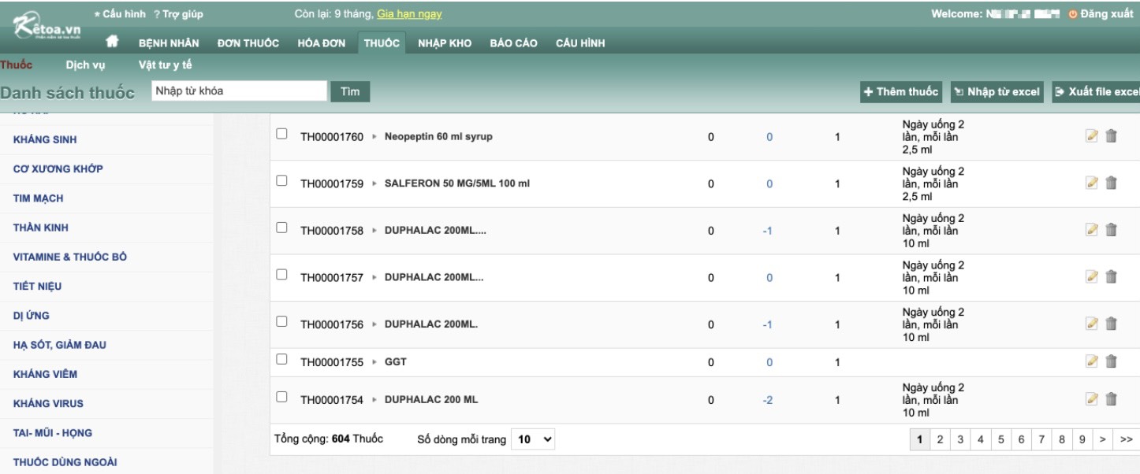1140x474 pixels.
Task: Click the edit pencil for GGT
Action: coord(1092,361)
